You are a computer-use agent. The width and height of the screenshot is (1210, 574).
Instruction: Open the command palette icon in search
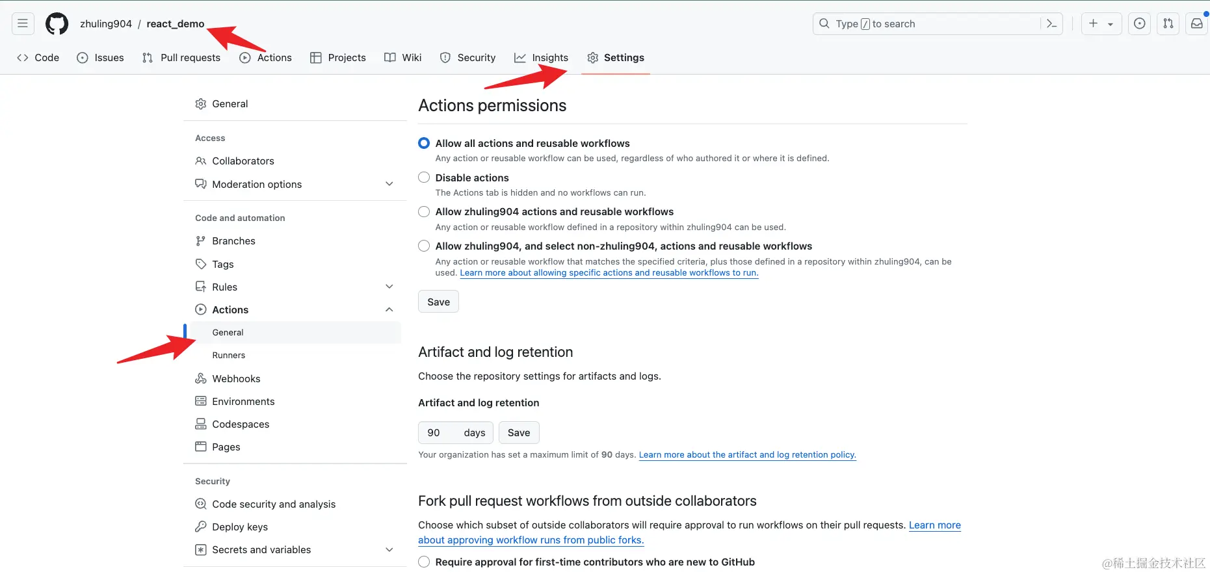pos(1051,23)
